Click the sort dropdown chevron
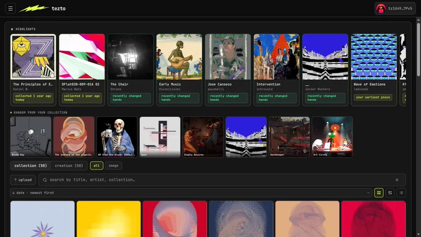Screen dimensions: 421x237 pyautogui.click(x=368, y=192)
